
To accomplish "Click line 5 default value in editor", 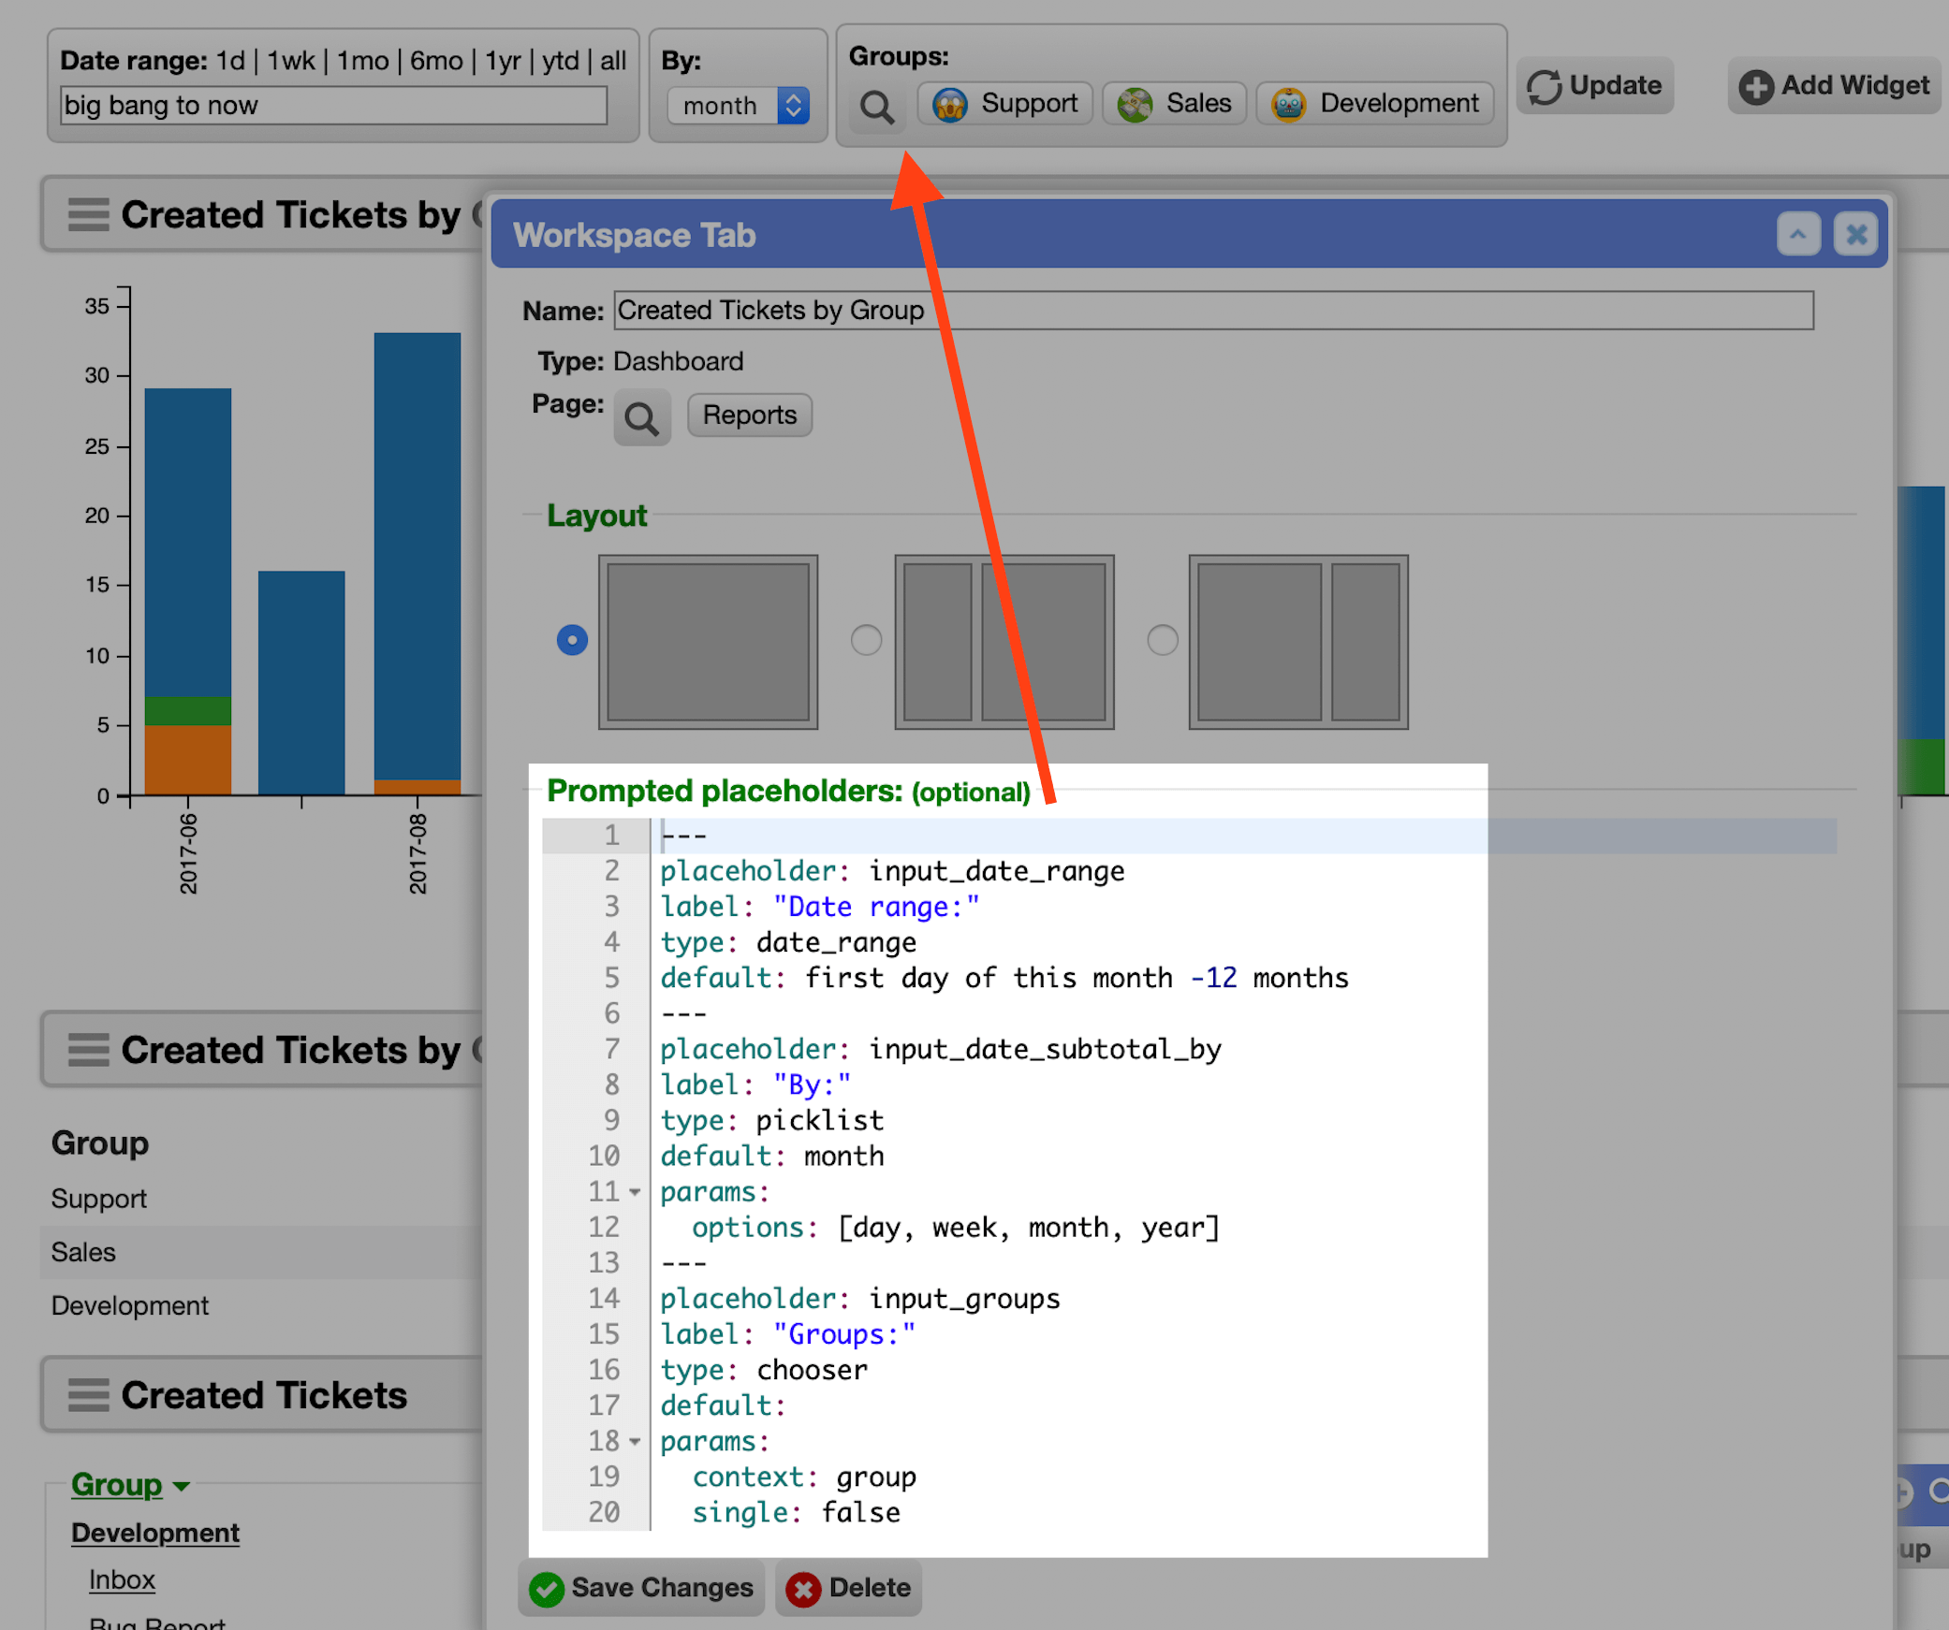I will [x=1077, y=978].
